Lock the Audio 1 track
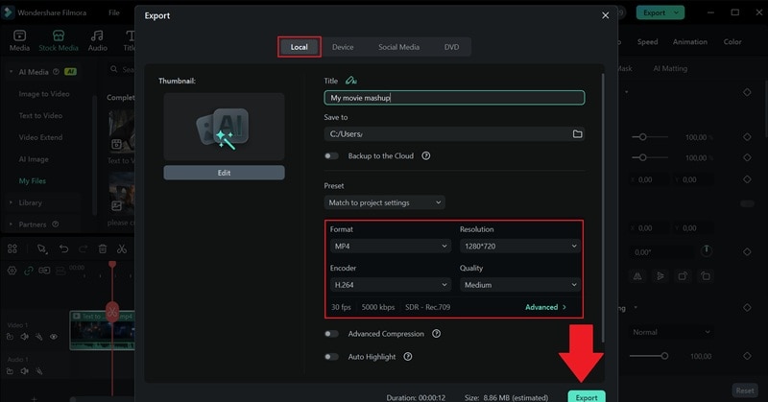The height and width of the screenshot is (402, 768). tap(10, 371)
